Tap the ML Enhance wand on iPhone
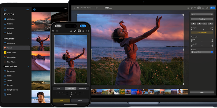 click(x=71, y=31)
